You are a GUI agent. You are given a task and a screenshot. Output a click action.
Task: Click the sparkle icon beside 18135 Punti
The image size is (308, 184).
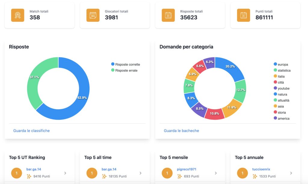pyautogui.click(x=104, y=176)
